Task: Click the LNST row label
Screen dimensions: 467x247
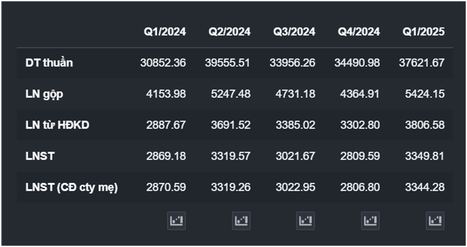Action: tap(40, 156)
